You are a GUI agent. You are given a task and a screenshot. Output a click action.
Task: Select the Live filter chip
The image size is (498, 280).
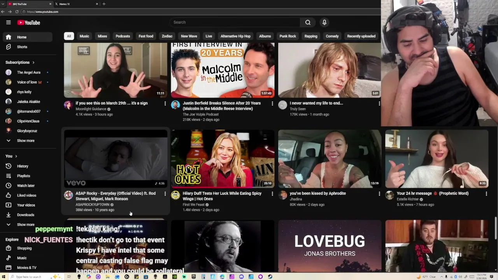click(x=209, y=36)
